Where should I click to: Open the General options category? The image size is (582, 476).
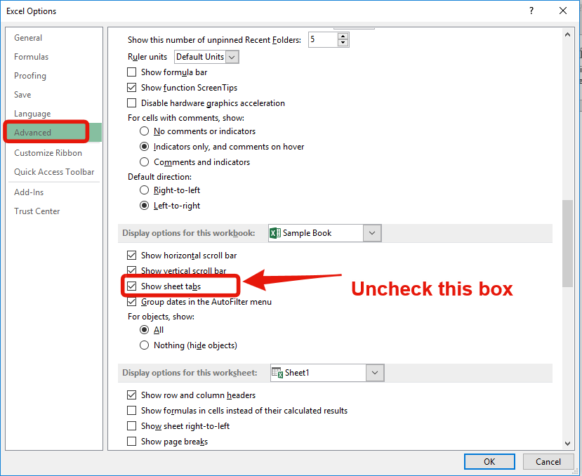coord(28,38)
